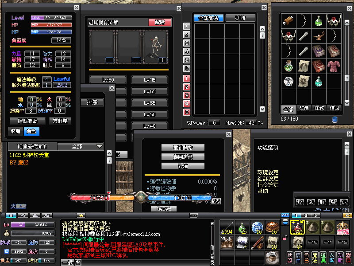
Task: Toggle the pink padlock beside hotbar
Action: 285,238
